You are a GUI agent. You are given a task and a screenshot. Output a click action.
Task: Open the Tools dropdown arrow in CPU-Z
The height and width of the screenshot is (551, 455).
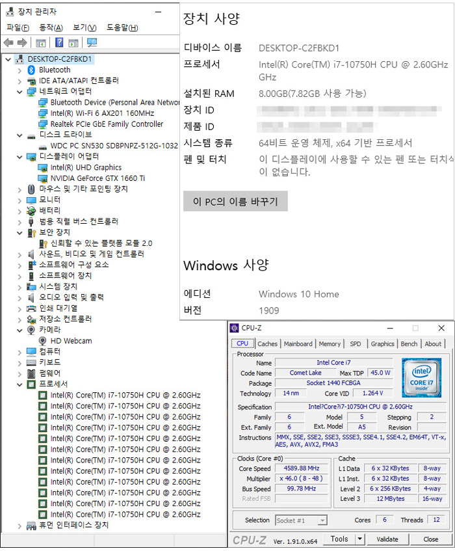tap(359, 539)
